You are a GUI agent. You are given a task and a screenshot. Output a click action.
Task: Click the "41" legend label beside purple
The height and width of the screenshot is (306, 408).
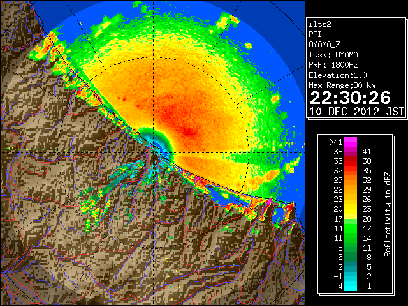tap(367, 152)
